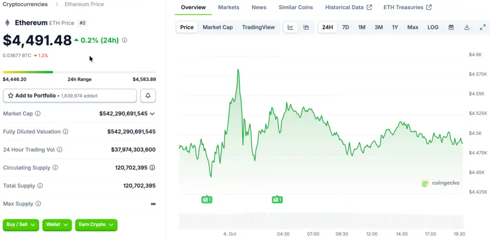Open the Markets tab
The image size is (490, 239).
[229, 8]
